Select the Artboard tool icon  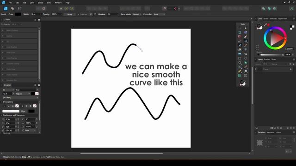pos(240,32)
